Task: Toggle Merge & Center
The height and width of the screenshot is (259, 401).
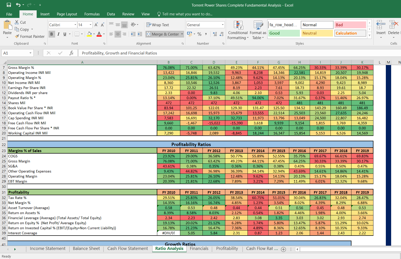Action: [162, 34]
